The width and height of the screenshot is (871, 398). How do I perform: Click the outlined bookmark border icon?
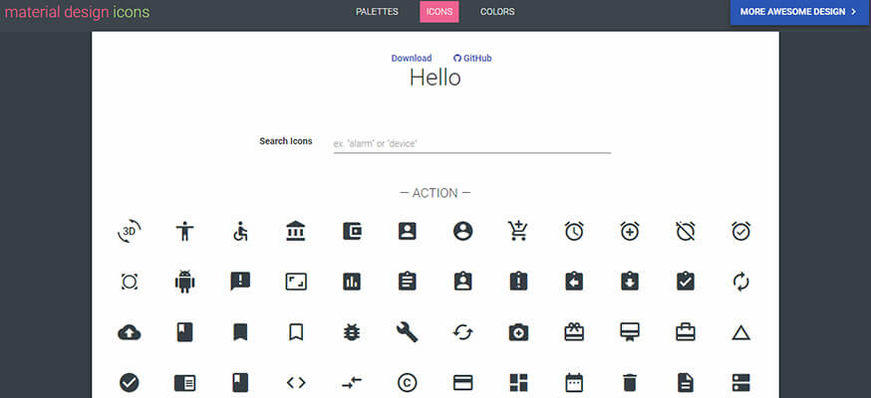(296, 332)
